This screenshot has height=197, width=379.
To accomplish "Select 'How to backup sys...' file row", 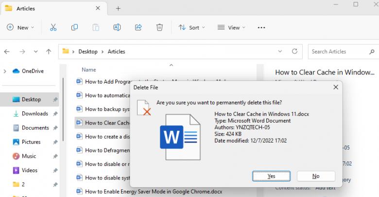I will pos(103,109).
